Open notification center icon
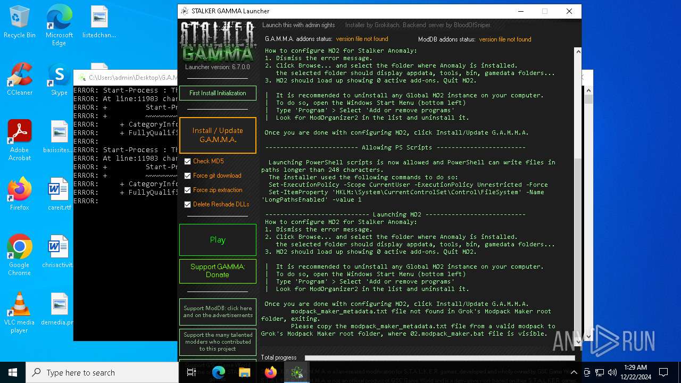 [663, 372]
